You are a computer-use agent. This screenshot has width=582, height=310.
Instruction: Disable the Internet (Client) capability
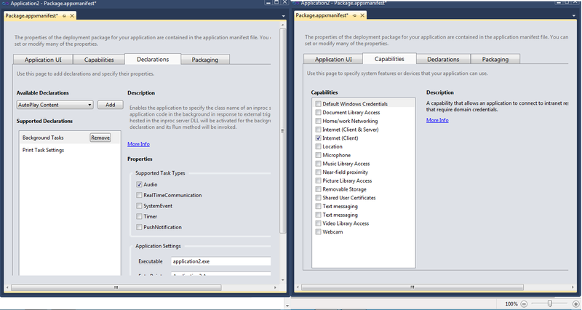318,138
